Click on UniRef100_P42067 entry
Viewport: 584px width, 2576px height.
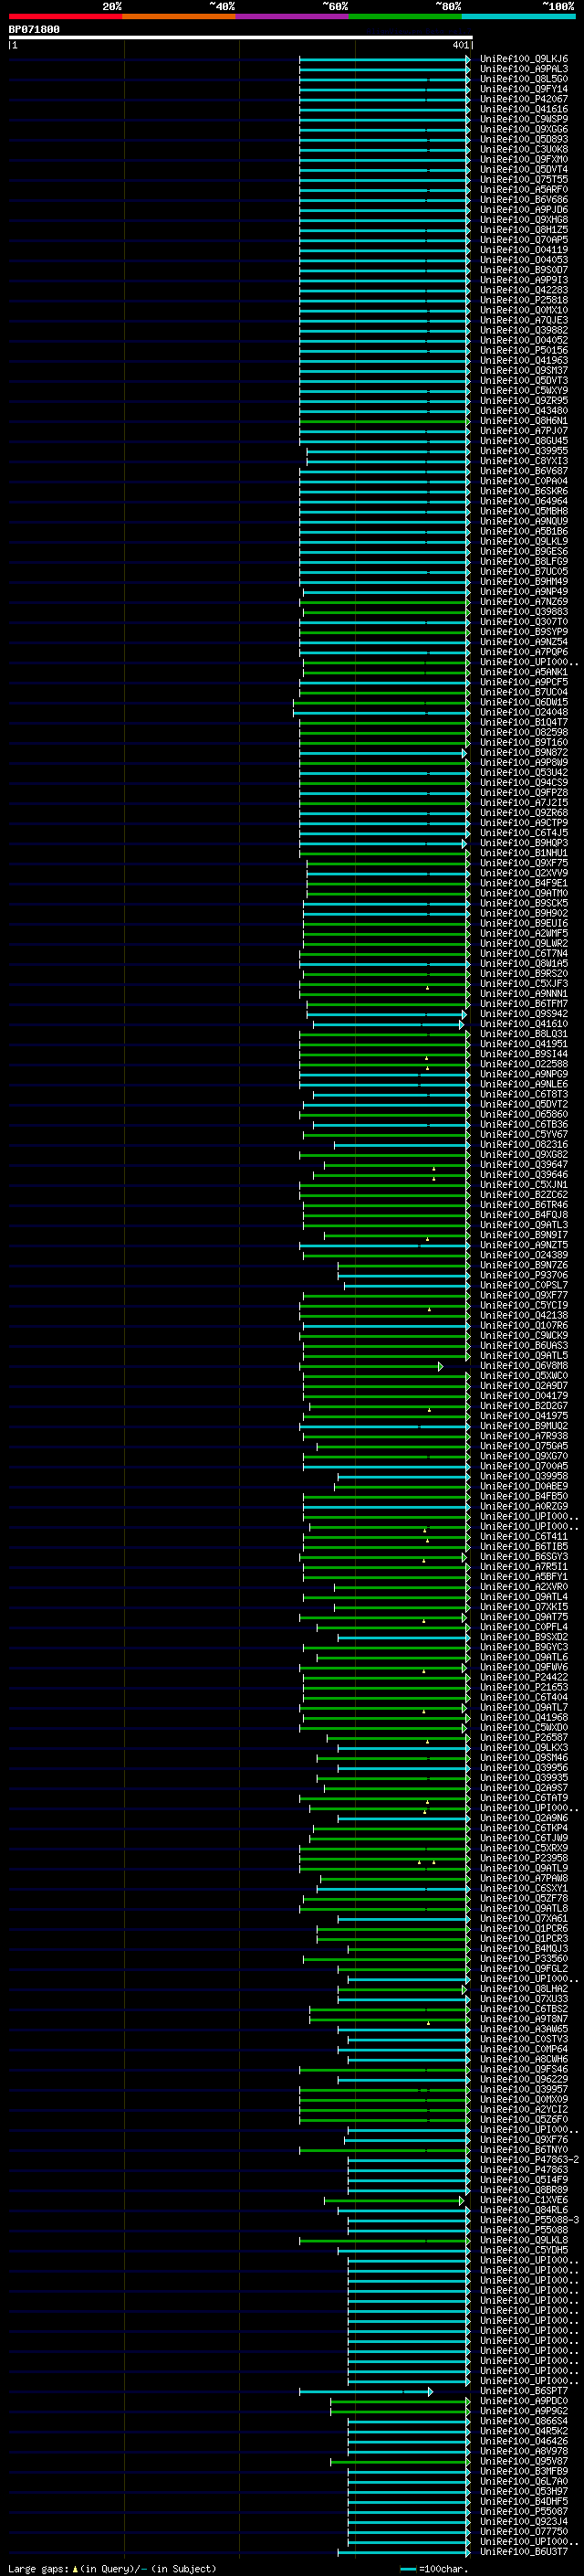coord(523,99)
